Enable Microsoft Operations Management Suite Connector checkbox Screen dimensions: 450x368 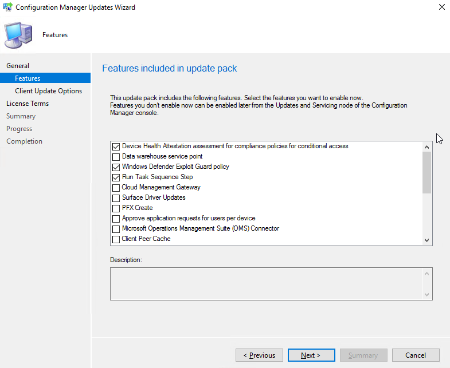click(x=116, y=229)
